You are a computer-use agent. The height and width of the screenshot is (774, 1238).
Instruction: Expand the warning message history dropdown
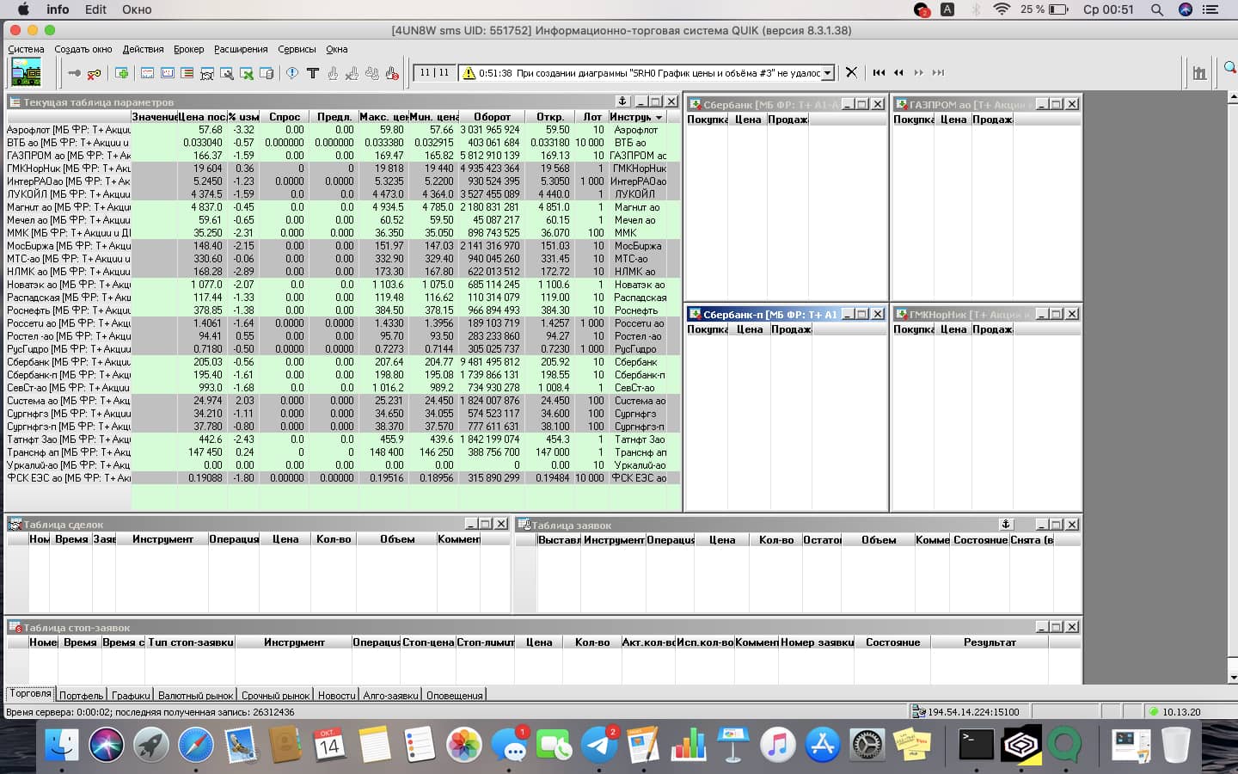pos(828,73)
